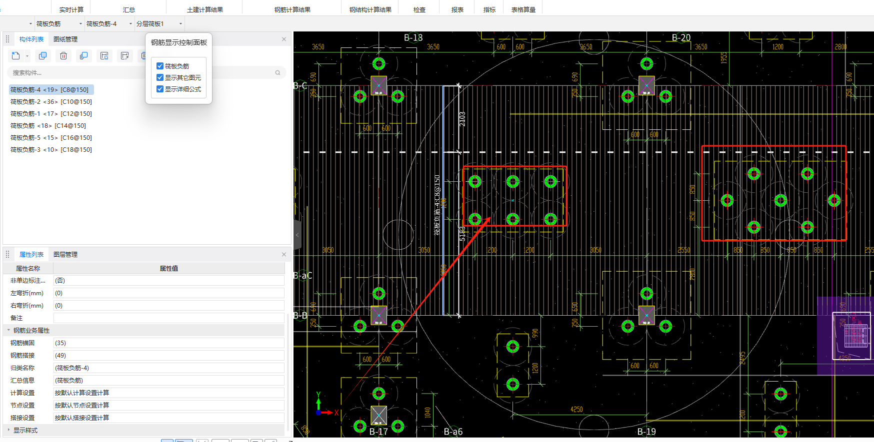Switch to the 图层管理 tab
The width and height of the screenshot is (874, 442).
pos(65,254)
